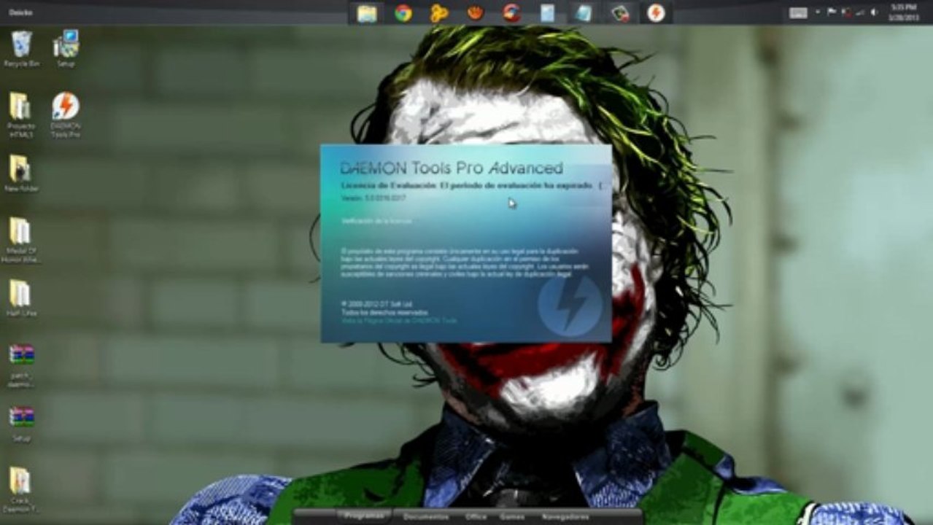Click the yellow ring icon in dock

click(x=439, y=13)
